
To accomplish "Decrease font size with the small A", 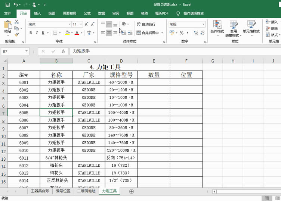I will point(93,24).
